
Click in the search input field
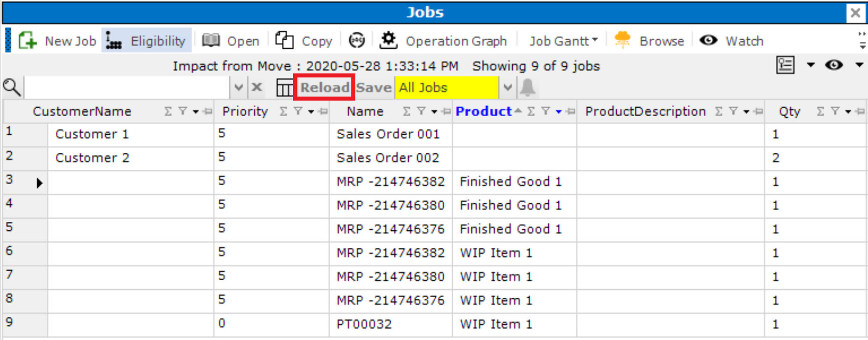[128, 88]
